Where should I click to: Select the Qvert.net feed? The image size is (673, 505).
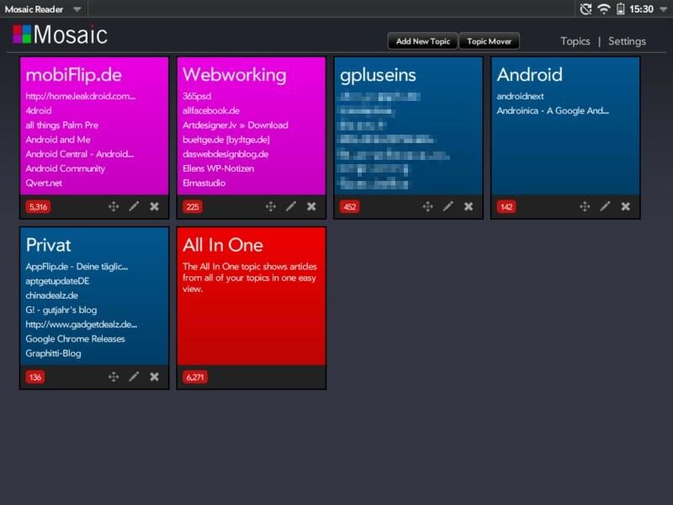tap(44, 183)
